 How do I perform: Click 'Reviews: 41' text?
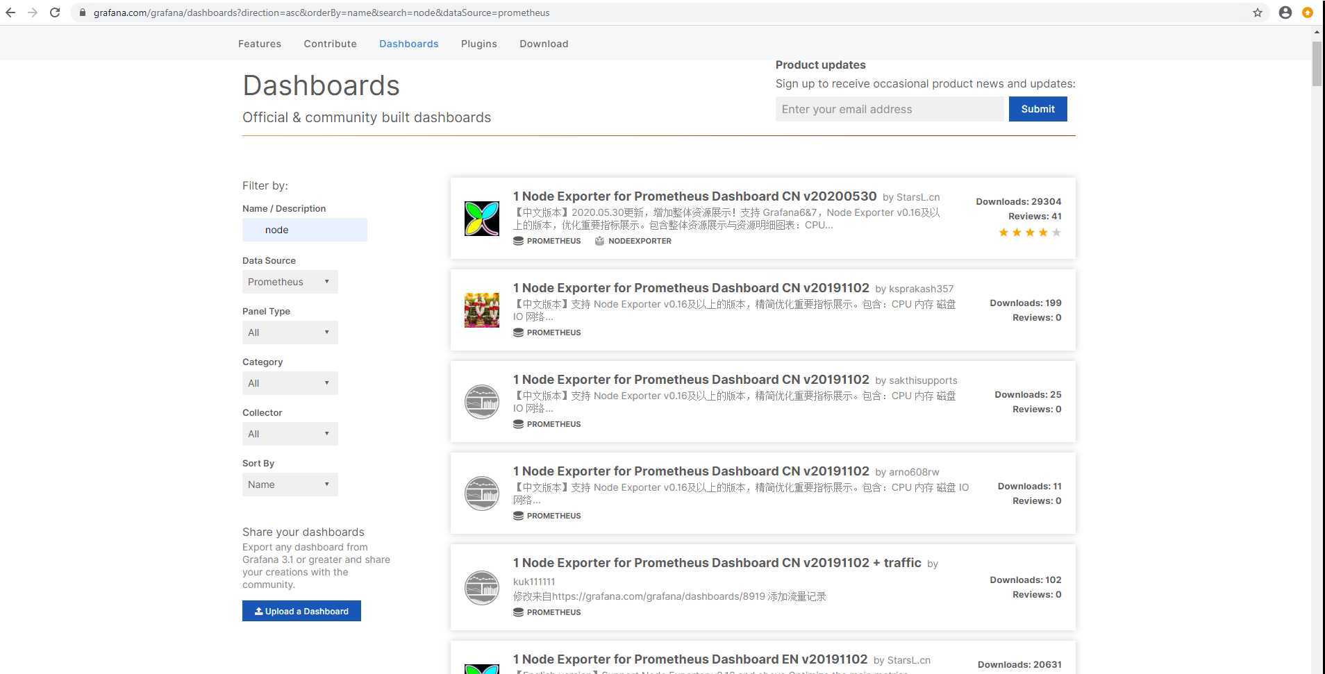[1035, 216]
